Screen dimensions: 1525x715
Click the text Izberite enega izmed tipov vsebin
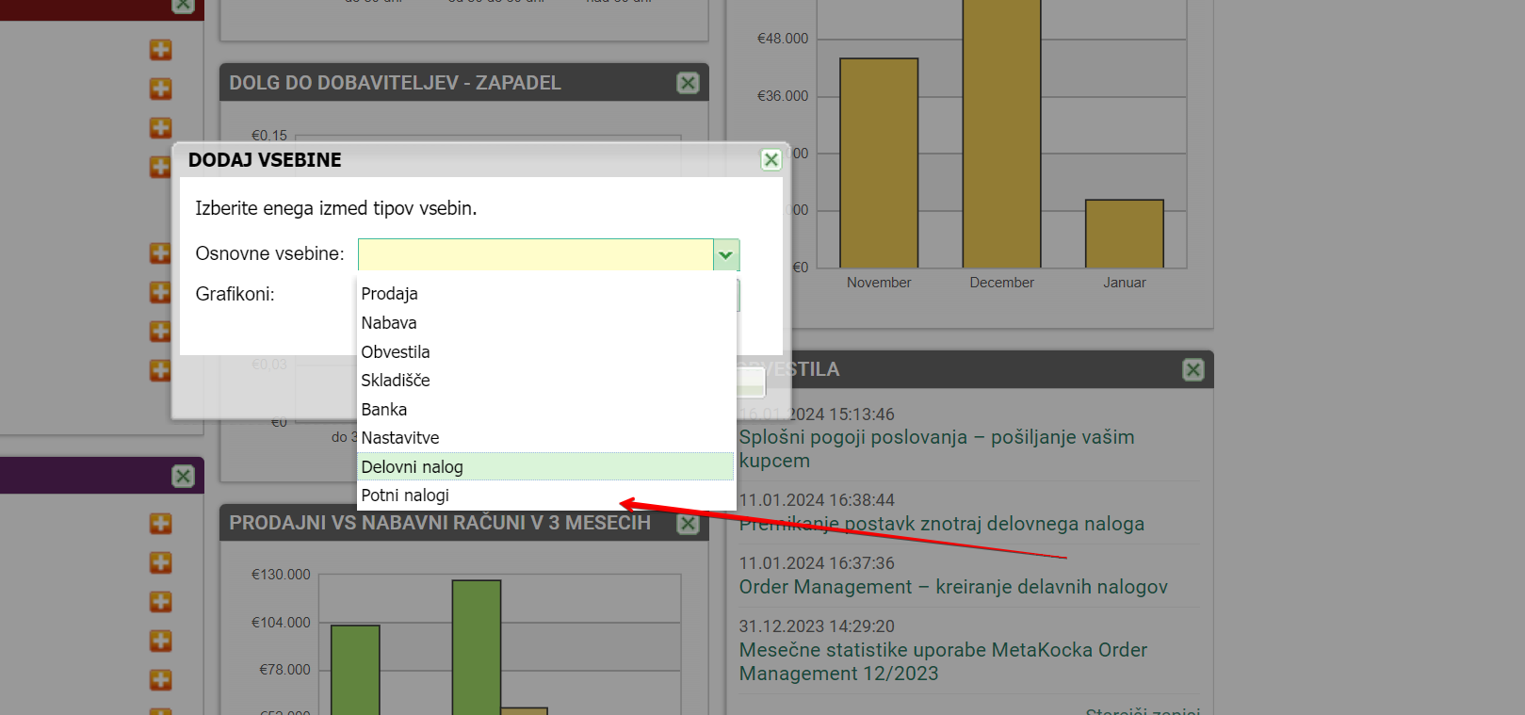click(x=336, y=208)
